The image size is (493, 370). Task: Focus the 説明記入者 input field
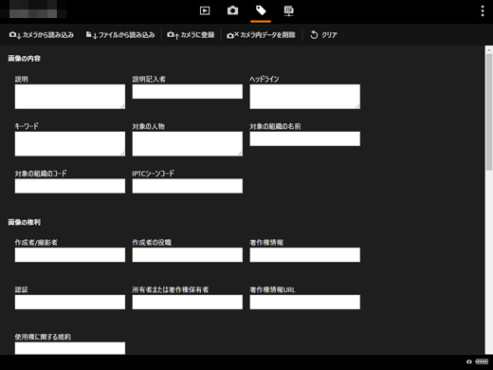click(188, 91)
